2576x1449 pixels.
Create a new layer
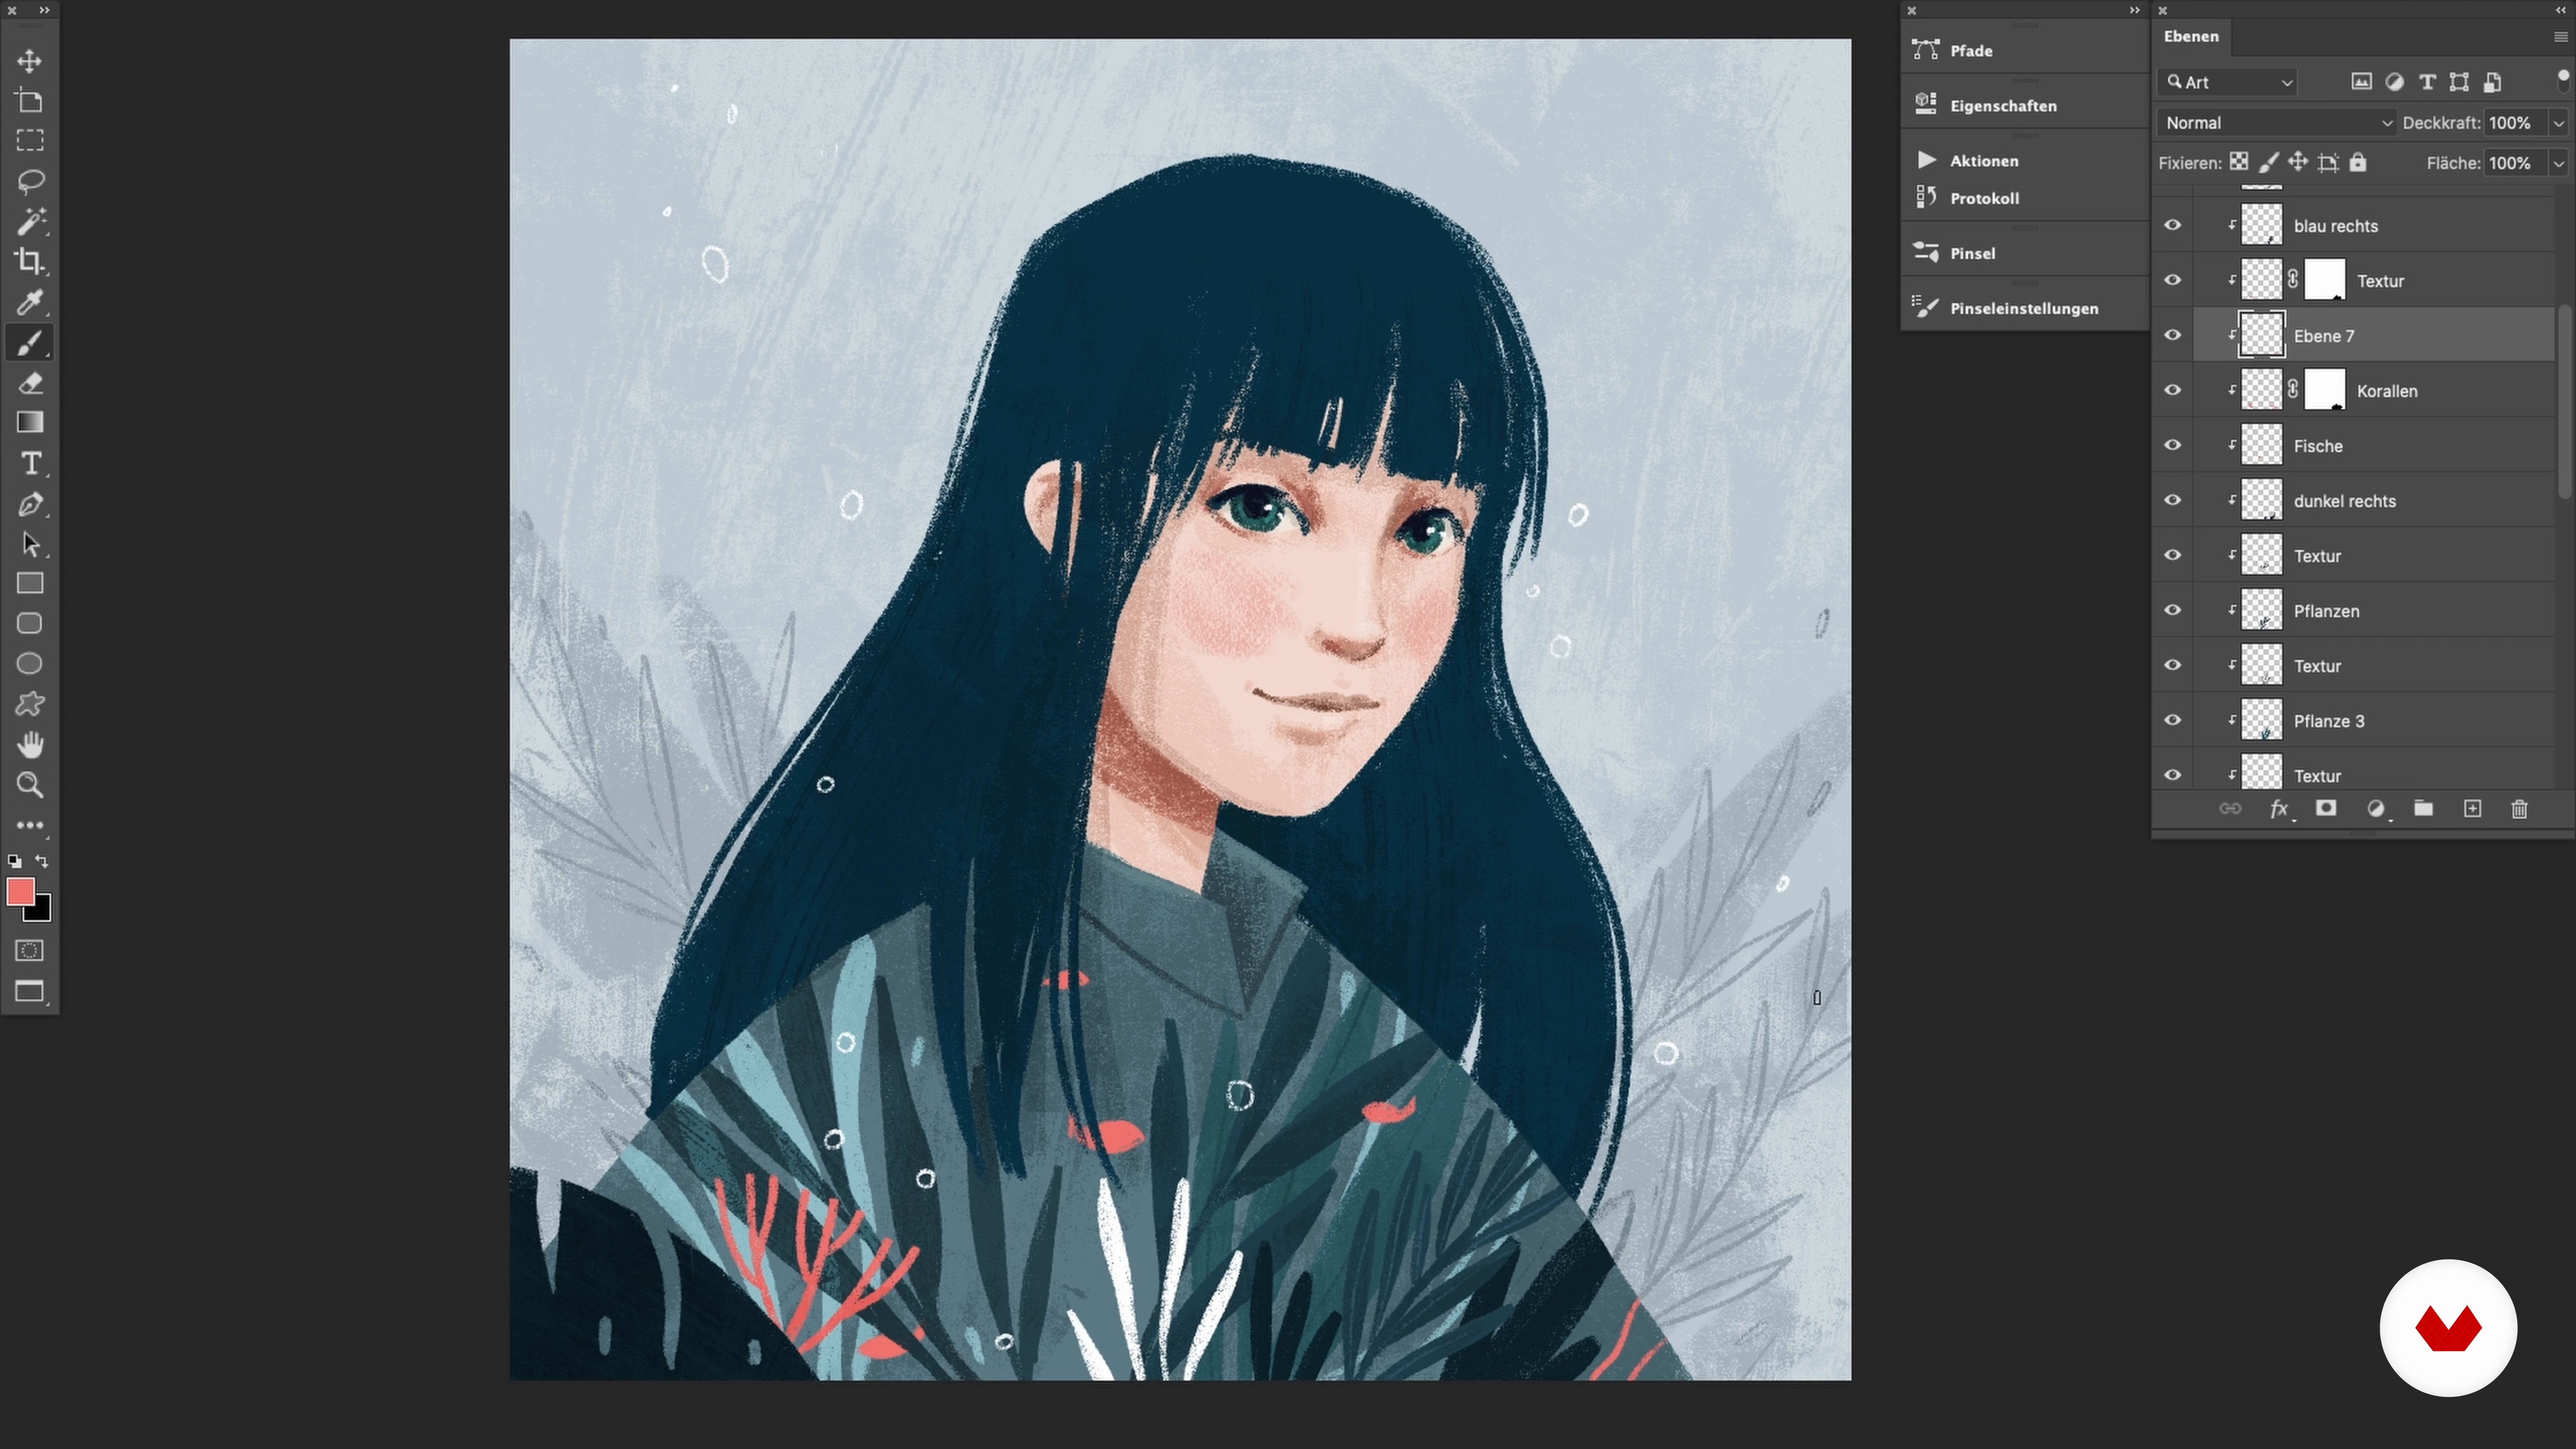(2472, 808)
